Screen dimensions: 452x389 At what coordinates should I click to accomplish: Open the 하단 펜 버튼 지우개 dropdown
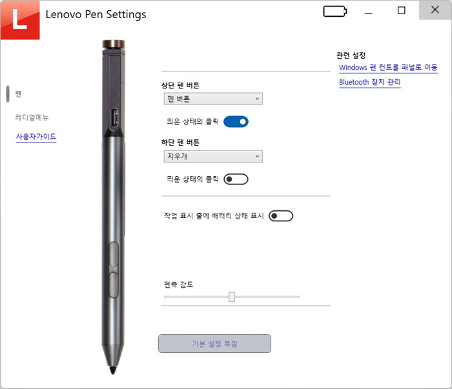tap(213, 156)
